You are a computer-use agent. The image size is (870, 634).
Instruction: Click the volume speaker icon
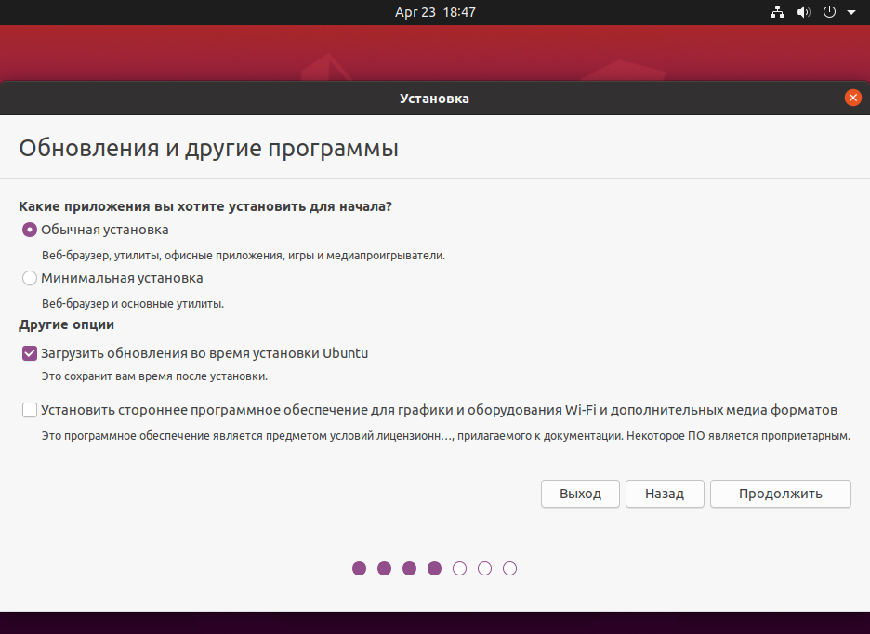click(803, 12)
